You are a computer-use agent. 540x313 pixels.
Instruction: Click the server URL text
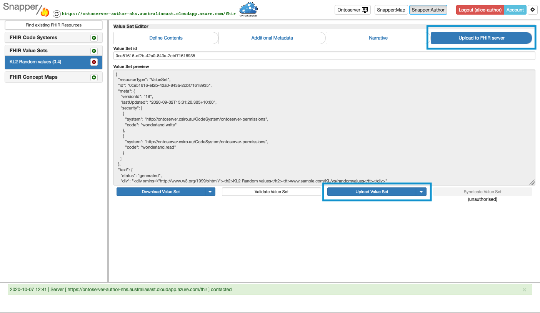click(x=149, y=13)
